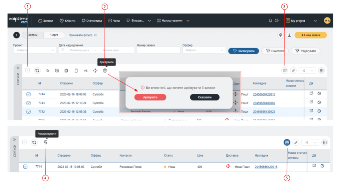Open invoice link 20450666409069
341x188 pixels.
[x=264, y=103]
